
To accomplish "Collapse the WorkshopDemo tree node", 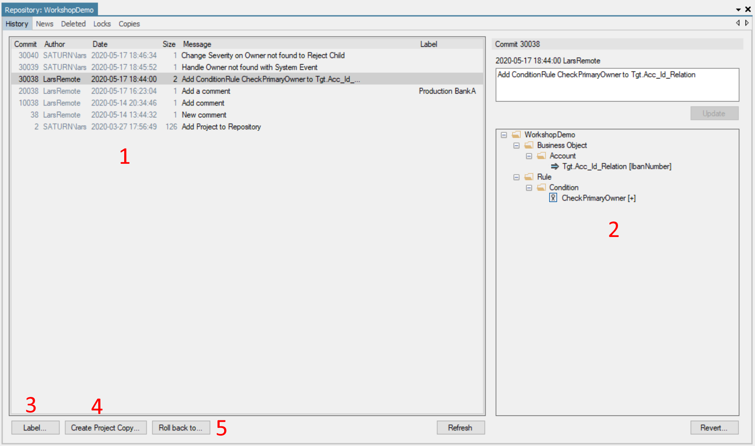I will tap(504, 134).
